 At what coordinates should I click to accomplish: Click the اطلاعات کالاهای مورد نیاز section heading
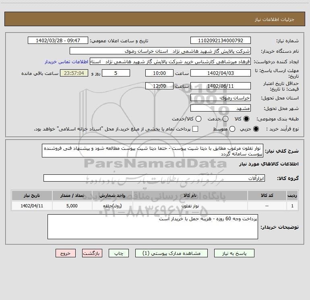[x=269, y=164]
